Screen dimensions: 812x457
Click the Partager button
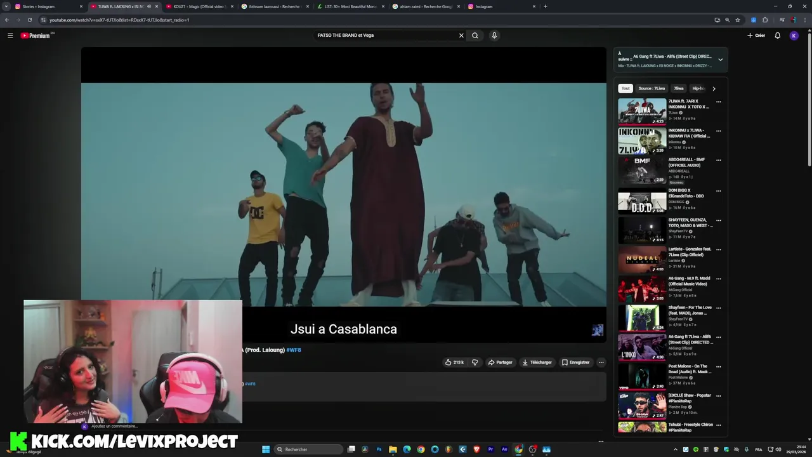coord(500,362)
